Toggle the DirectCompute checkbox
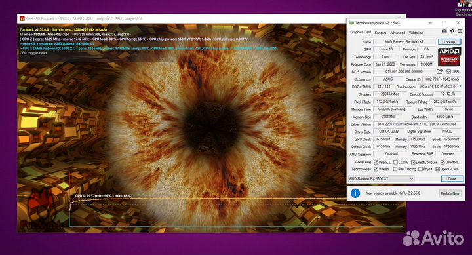The image size is (472, 255). [413, 162]
